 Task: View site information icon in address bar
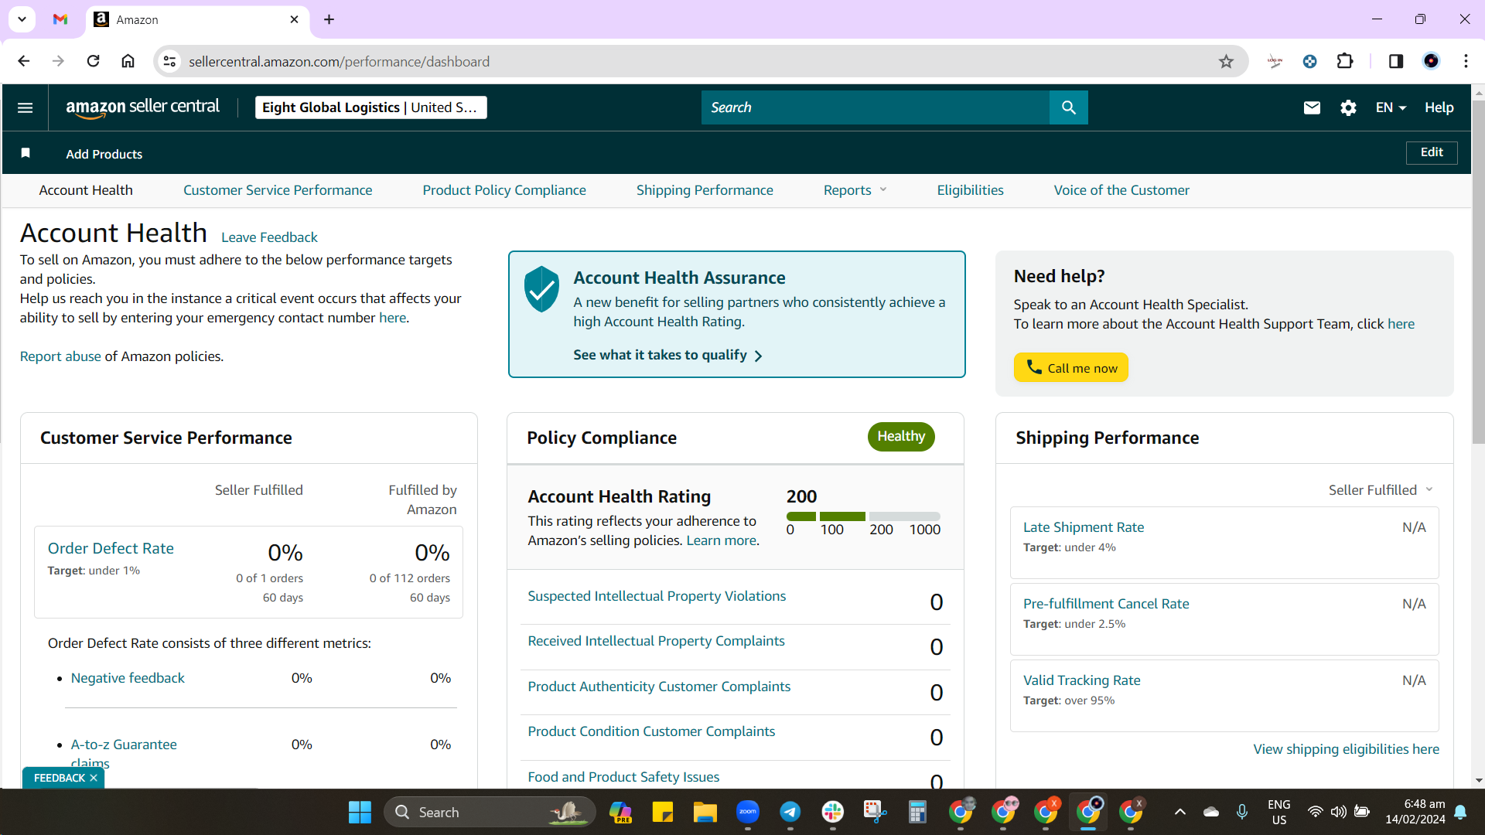[x=170, y=61]
